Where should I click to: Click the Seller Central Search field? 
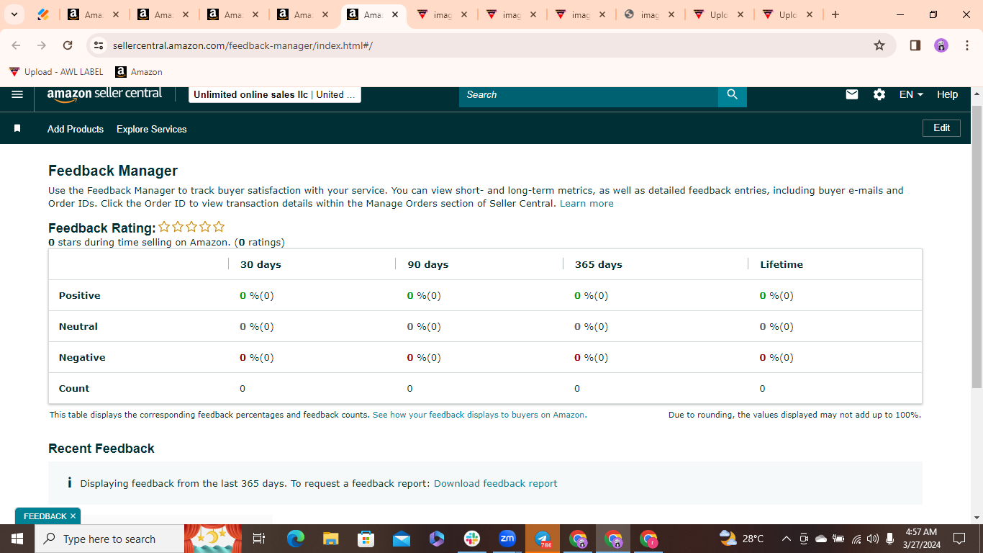tap(589, 94)
